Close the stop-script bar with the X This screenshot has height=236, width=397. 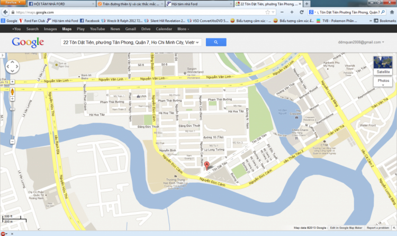(x=12, y=234)
